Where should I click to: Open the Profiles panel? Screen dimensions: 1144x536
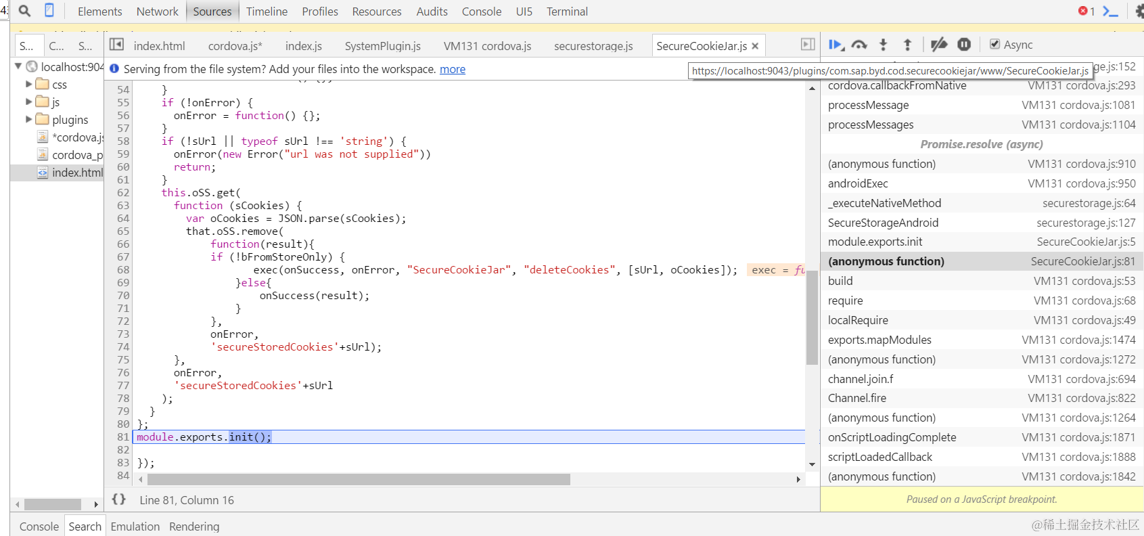click(320, 12)
